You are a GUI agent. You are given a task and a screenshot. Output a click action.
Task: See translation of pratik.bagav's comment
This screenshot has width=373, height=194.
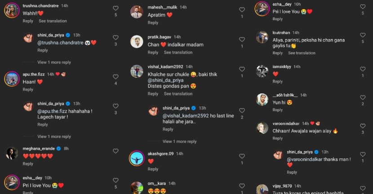[x=178, y=52]
